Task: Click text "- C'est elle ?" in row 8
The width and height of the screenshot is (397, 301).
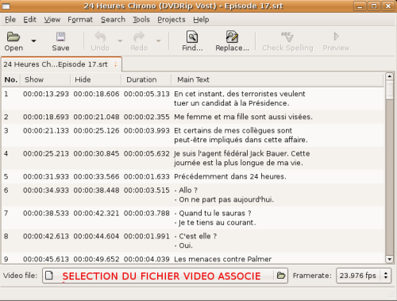Action: 195,237
